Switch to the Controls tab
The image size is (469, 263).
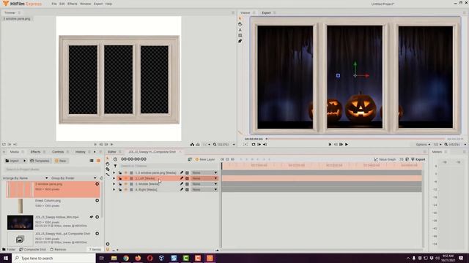(58, 152)
